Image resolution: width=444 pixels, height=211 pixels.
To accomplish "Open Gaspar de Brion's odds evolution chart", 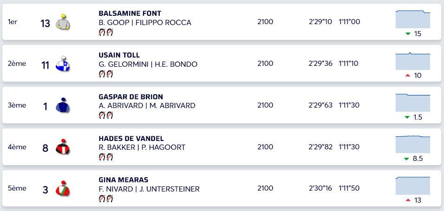I will (413, 102).
